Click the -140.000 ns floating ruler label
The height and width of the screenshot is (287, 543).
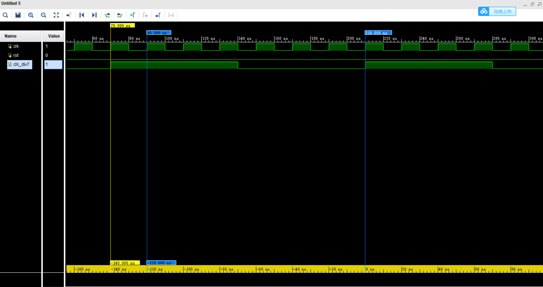pos(125,263)
